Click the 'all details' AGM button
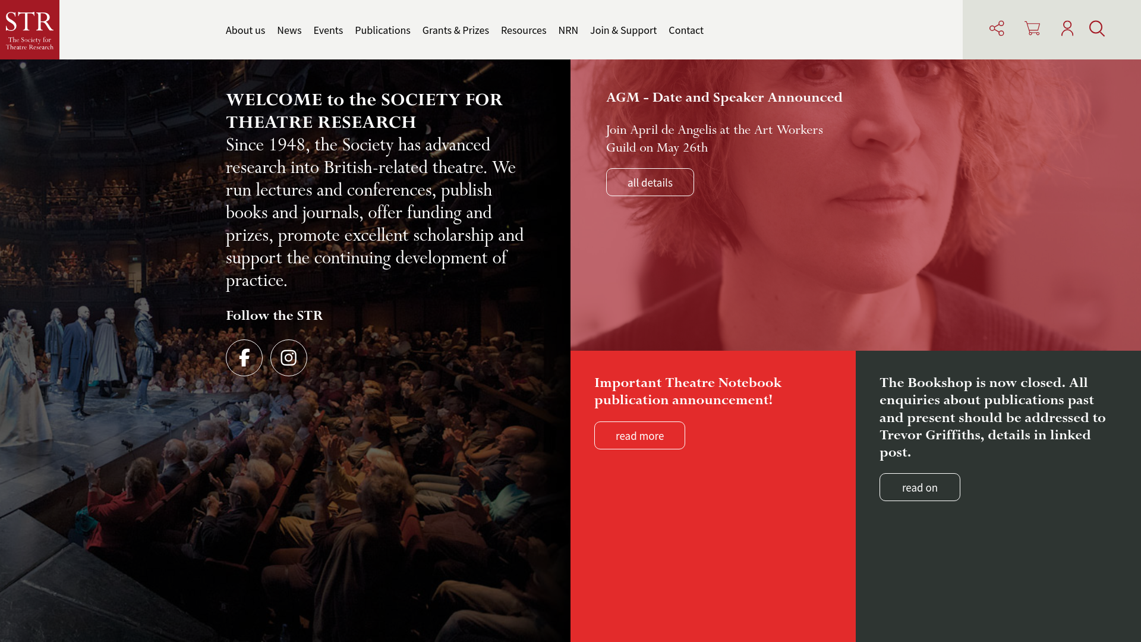The height and width of the screenshot is (642, 1141). tap(650, 182)
